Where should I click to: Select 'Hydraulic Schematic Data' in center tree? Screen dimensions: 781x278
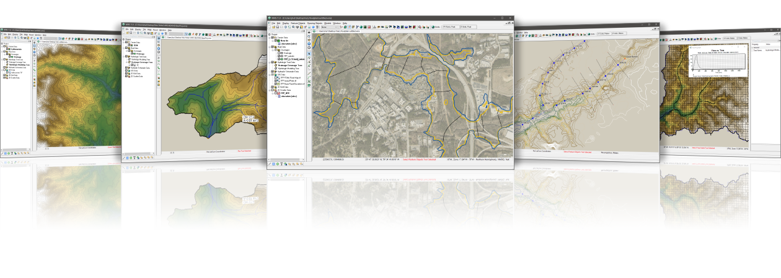click(x=289, y=72)
